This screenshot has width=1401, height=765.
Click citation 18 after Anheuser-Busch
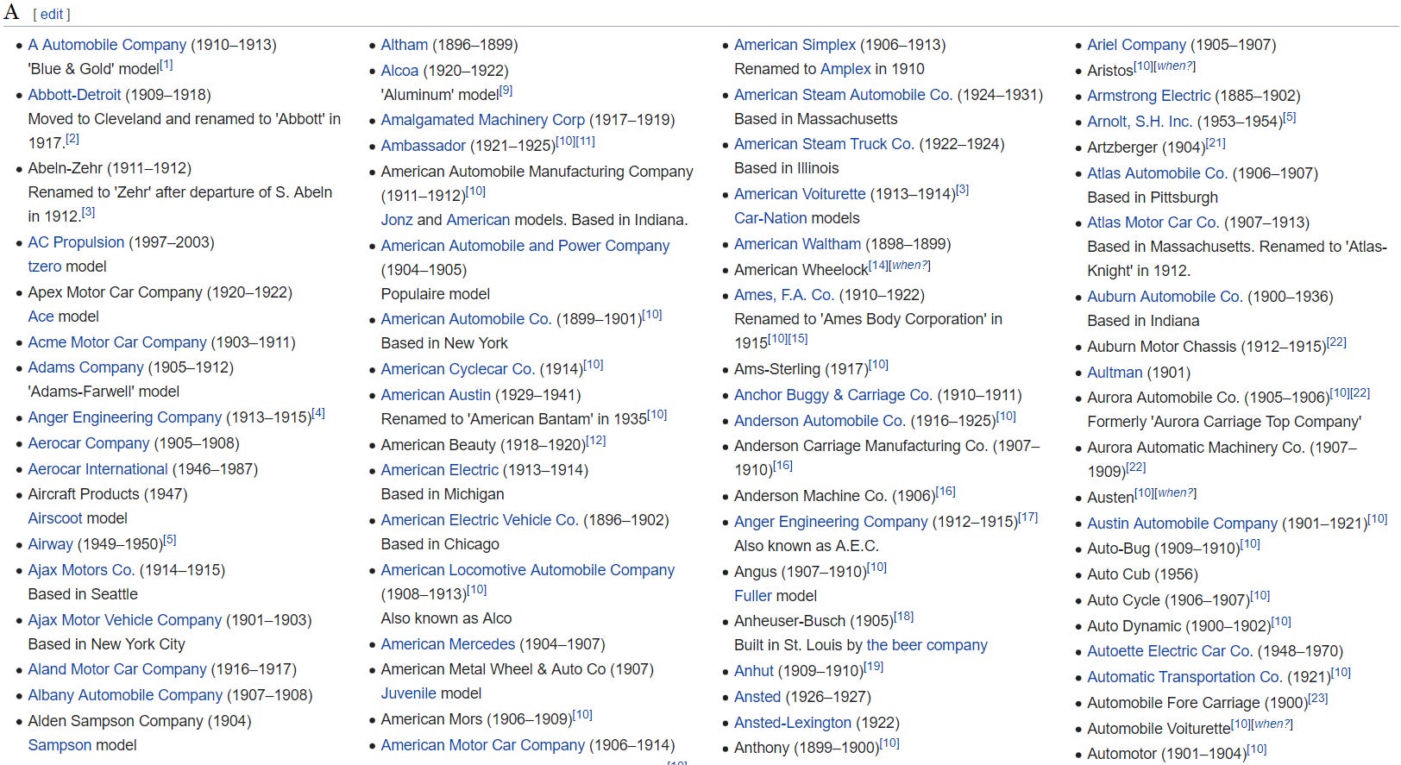coord(903,617)
